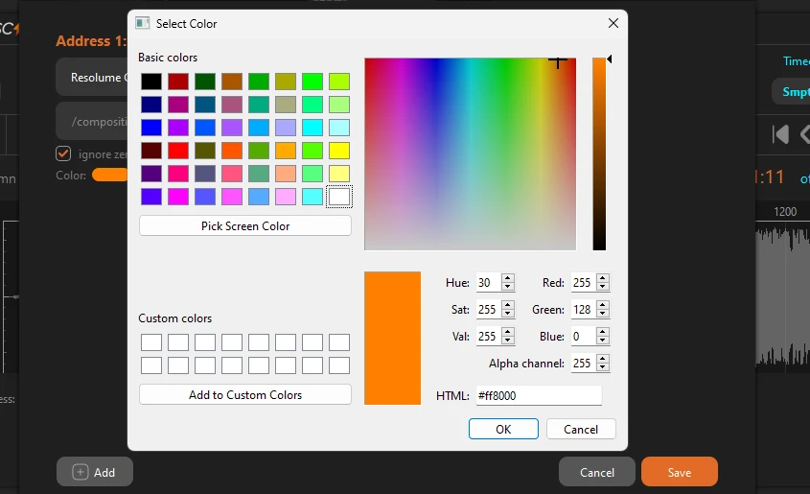Click the dark Cancel button beside Save

pyautogui.click(x=596, y=472)
